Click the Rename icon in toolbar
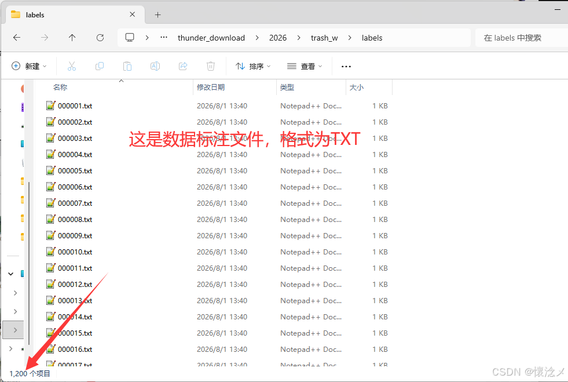568x382 pixels. pyautogui.click(x=155, y=66)
